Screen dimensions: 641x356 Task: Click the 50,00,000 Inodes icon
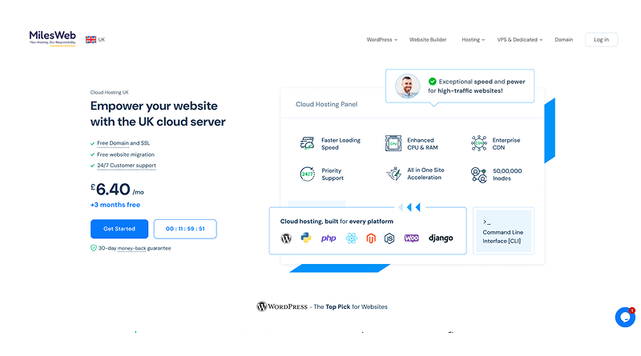point(478,174)
